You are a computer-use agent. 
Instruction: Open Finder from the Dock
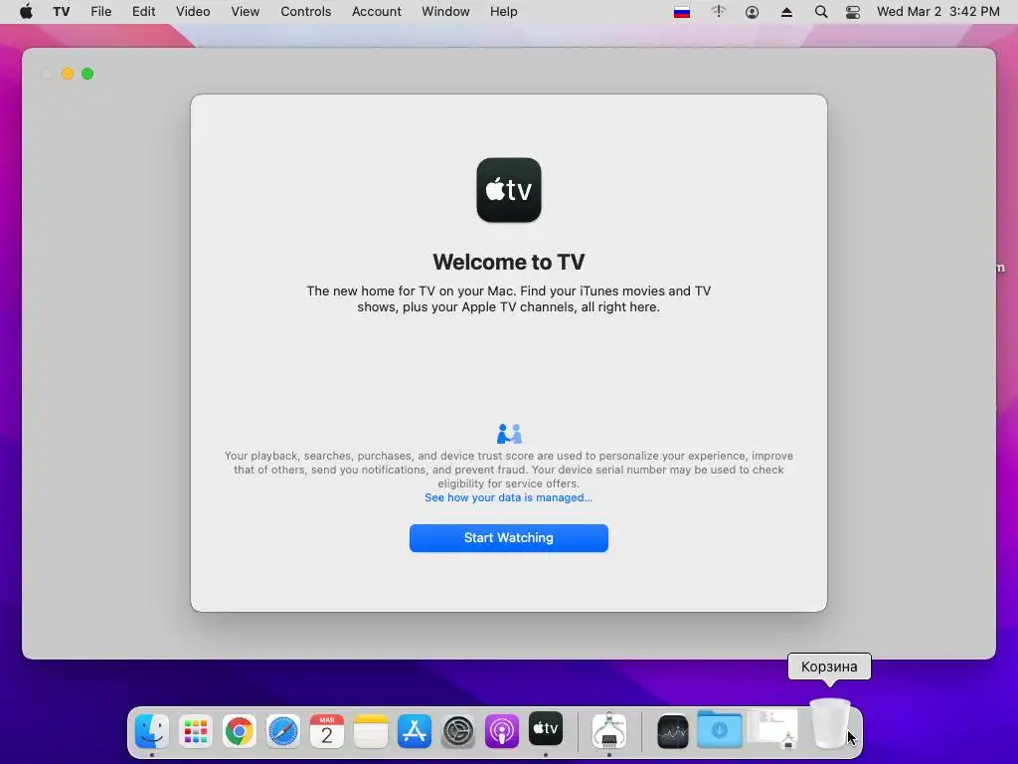coord(152,731)
